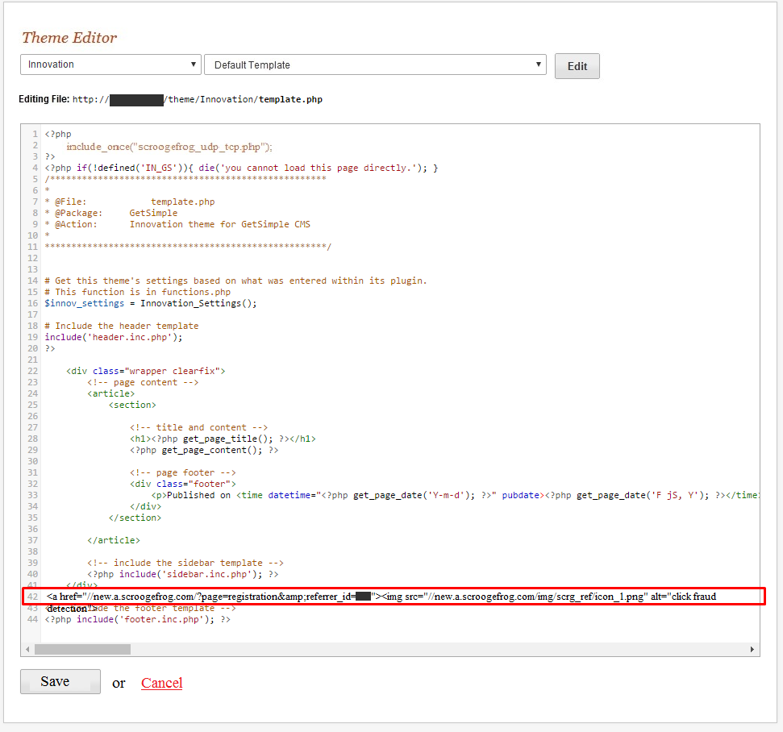Screen dimensions: 783x732
Task: Click the include_once scroogefrog_udp_tcp.php line
Action: tap(169, 147)
